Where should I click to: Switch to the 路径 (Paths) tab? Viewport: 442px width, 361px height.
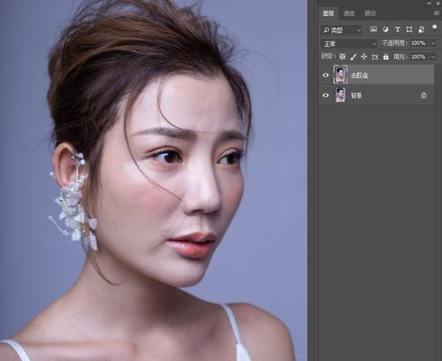click(370, 13)
